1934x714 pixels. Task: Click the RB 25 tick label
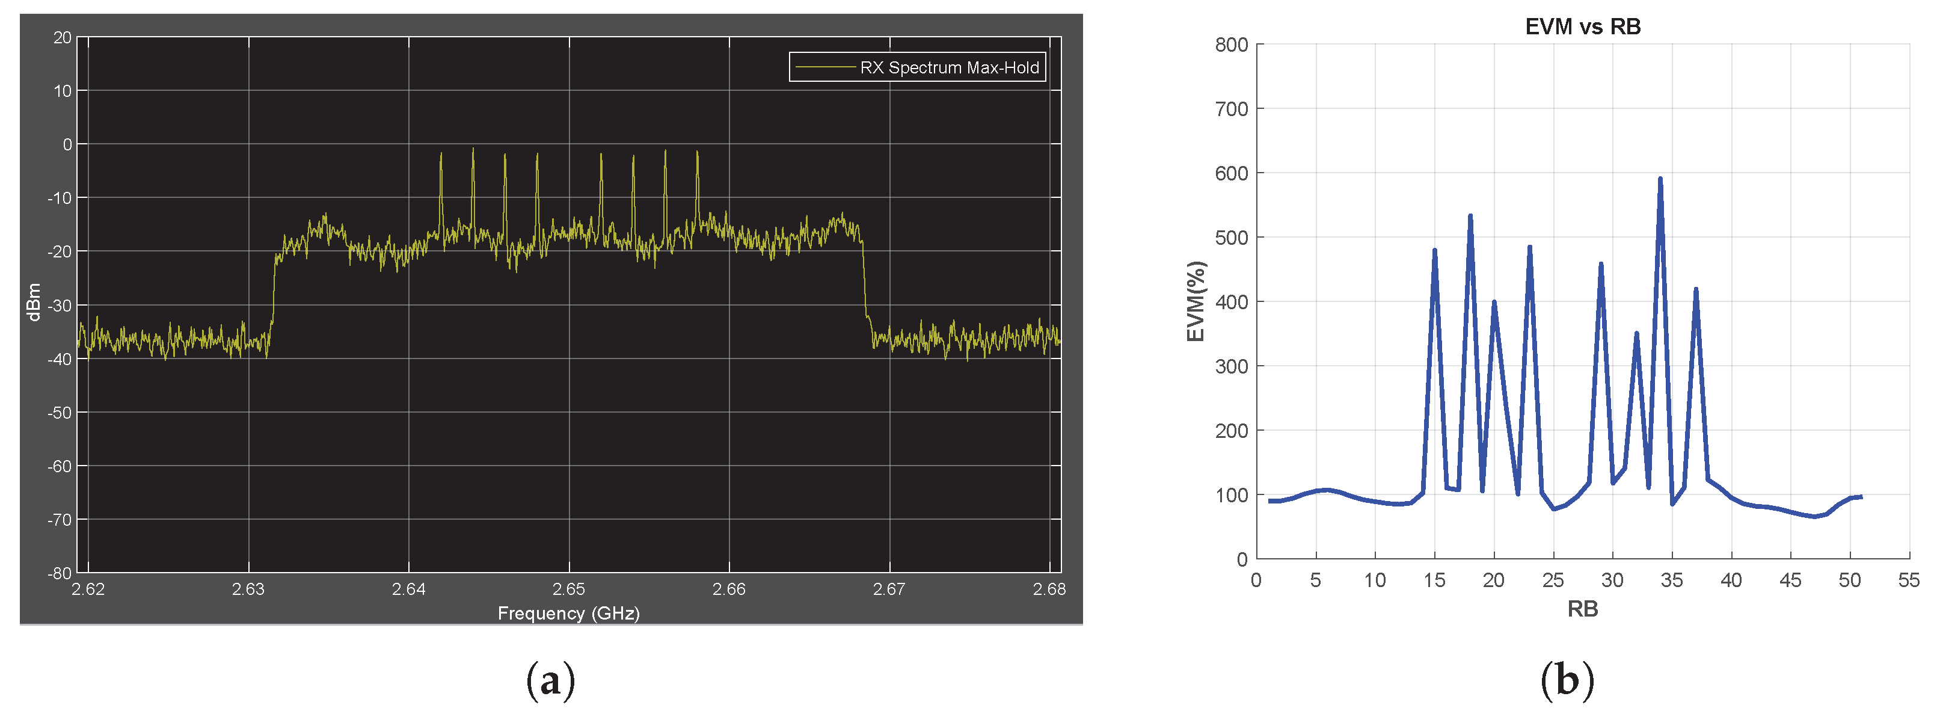tap(1553, 580)
